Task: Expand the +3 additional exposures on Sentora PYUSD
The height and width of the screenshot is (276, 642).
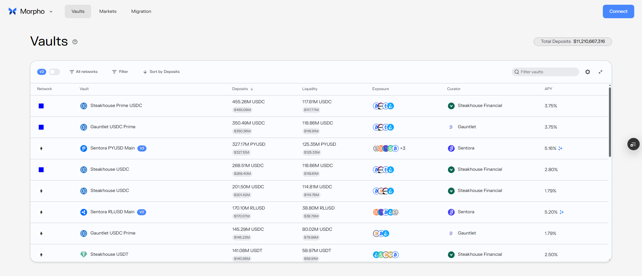Action: 403,148
